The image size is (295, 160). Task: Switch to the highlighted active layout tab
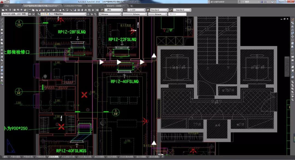pyautogui.click(x=53, y=157)
